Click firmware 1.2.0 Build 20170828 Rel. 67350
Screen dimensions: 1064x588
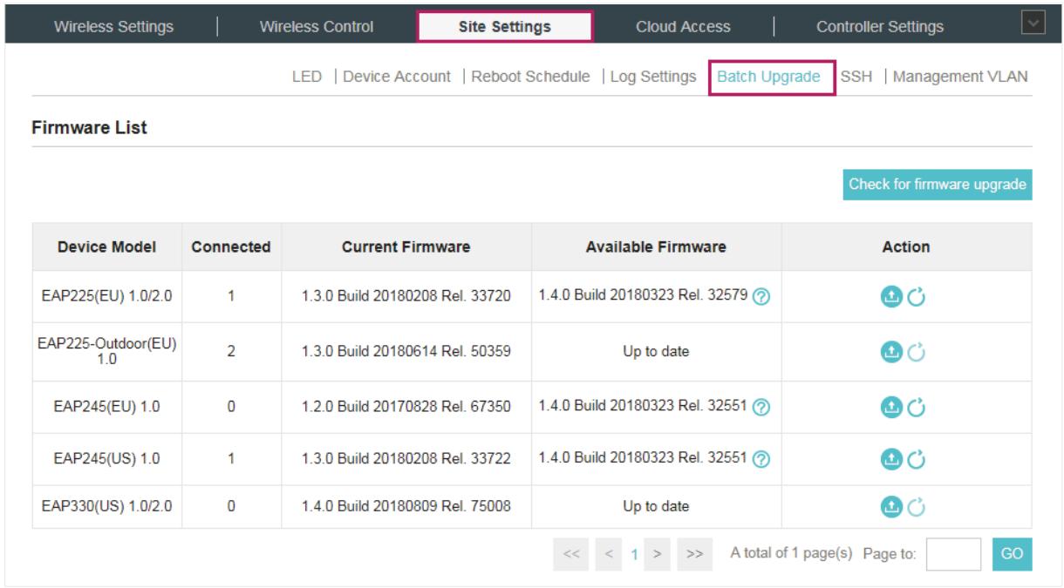406,407
